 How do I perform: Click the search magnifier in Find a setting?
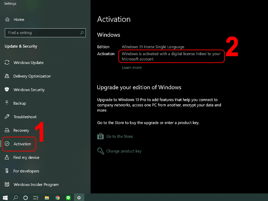tap(82, 32)
